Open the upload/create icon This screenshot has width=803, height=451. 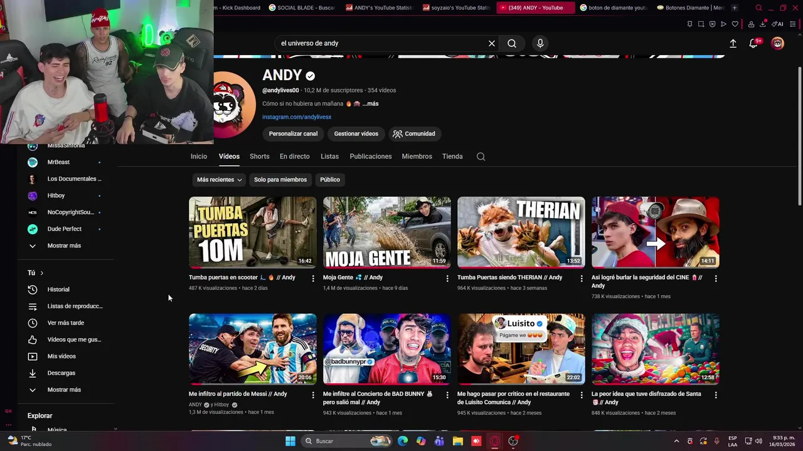coord(733,43)
